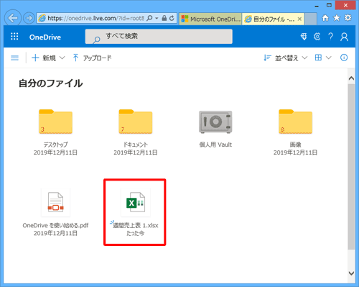Open browser Favorites star

[x=337, y=18]
